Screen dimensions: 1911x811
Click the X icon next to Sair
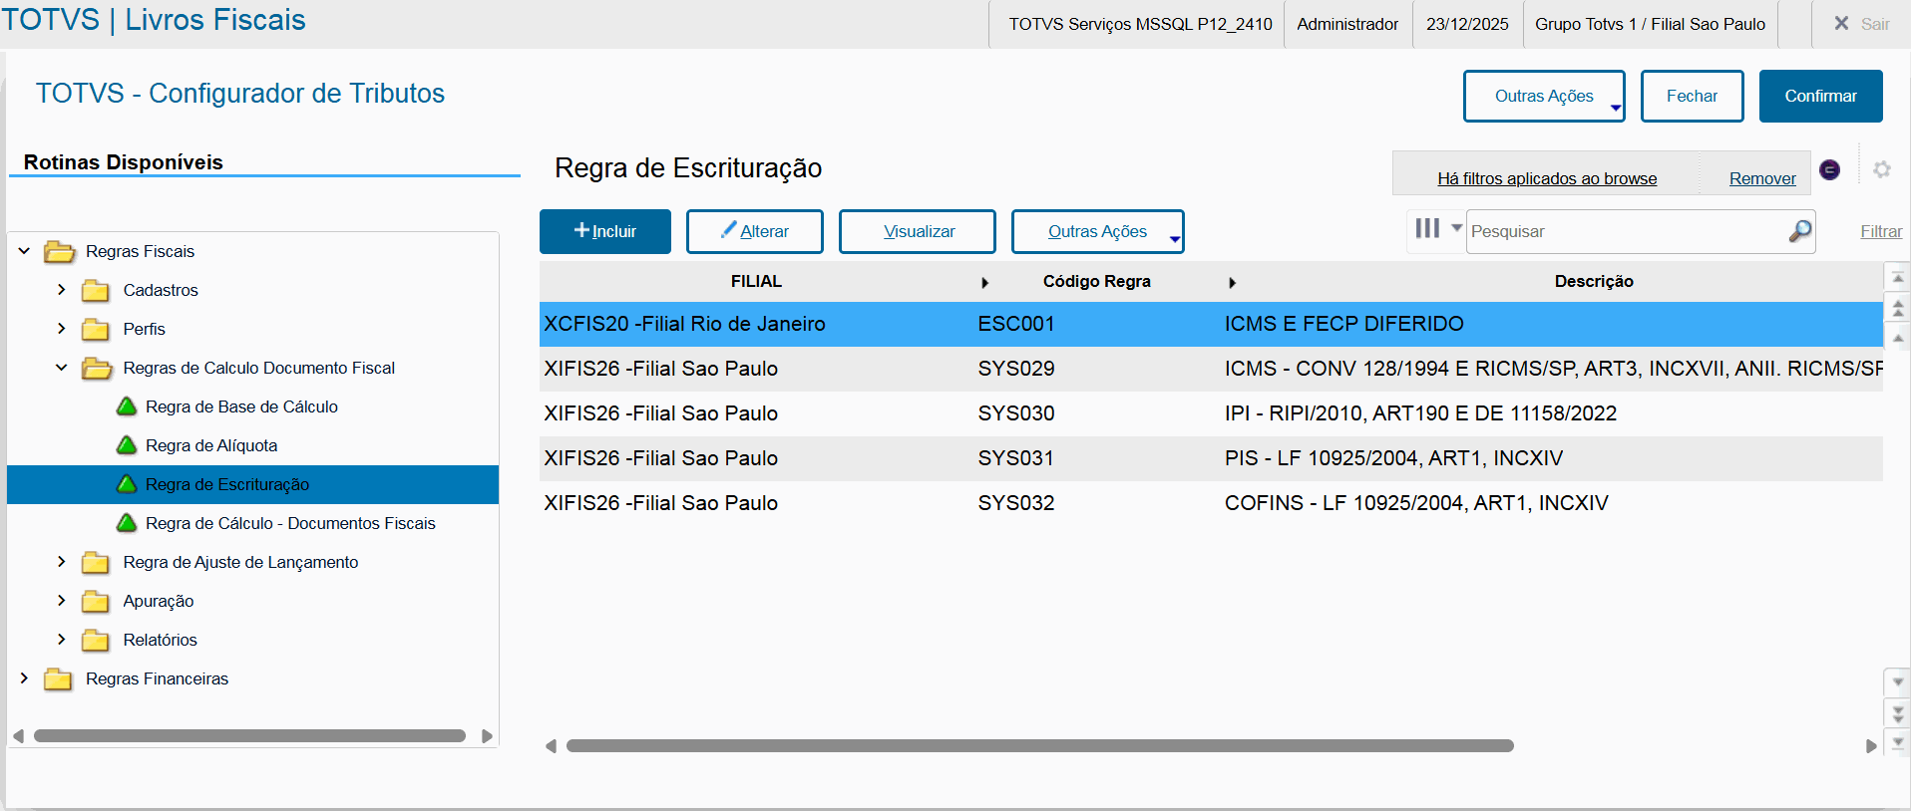pyautogui.click(x=1841, y=23)
